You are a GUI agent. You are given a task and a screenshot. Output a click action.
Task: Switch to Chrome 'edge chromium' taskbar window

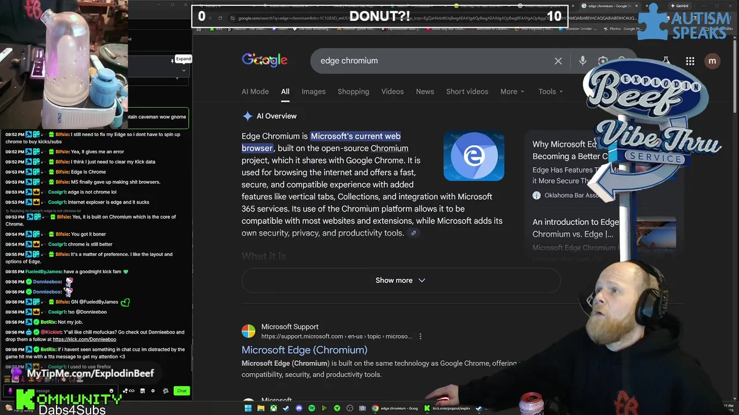(396, 408)
